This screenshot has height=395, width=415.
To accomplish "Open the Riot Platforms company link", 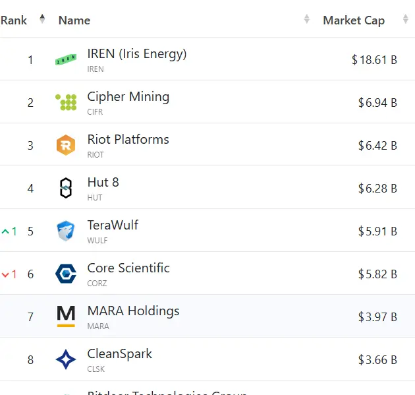I will click(128, 140).
